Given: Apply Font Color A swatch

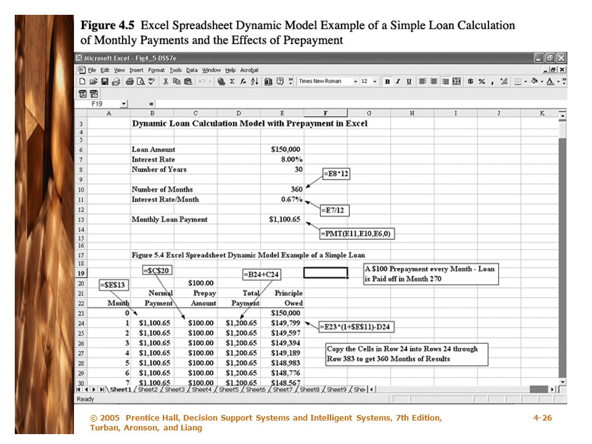Looking at the screenshot, I should tap(551, 81).
